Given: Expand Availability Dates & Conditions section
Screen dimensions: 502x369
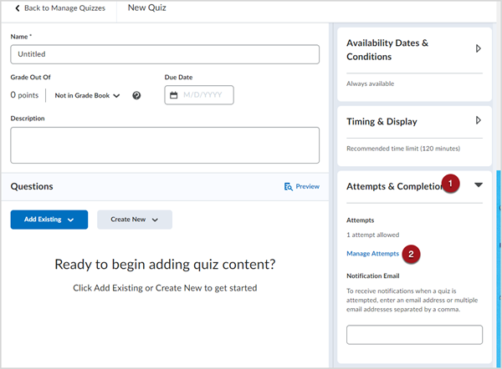Looking at the screenshot, I should (478, 48).
